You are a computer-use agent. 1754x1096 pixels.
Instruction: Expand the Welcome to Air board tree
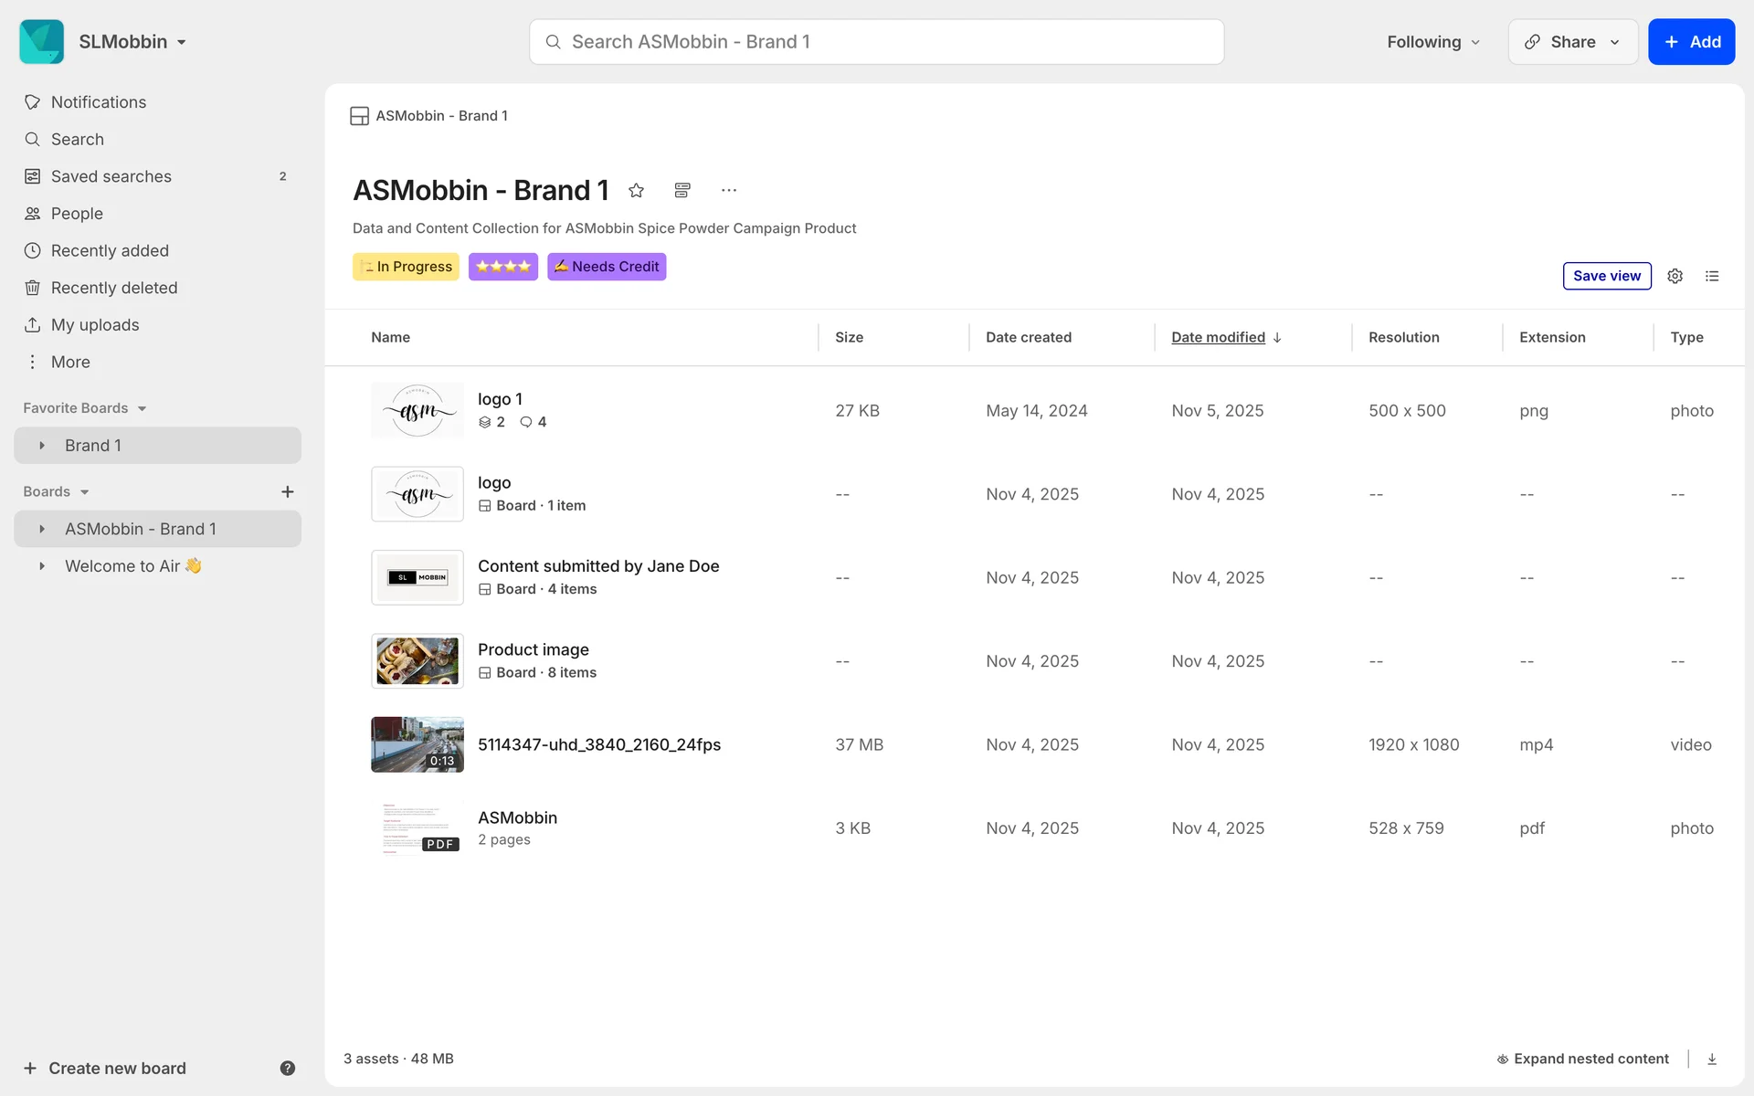coord(42,566)
